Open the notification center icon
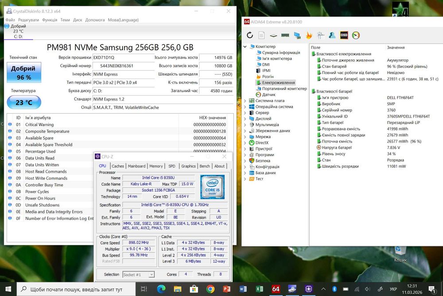The width and height of the screenshot is (443, 296). coord(431,289)
